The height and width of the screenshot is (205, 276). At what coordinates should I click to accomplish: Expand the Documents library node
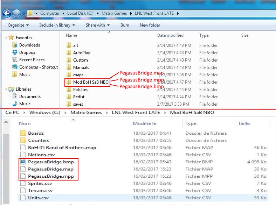[9, 96]
